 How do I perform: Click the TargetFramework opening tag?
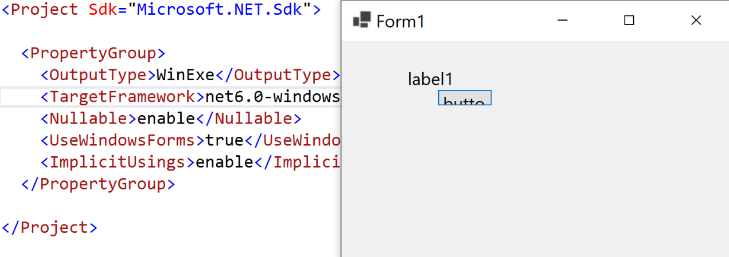click(123, 97)
